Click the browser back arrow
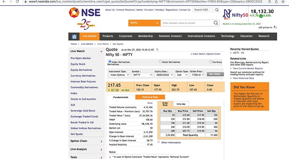The width and height of the screenshot is (289, 159). click(x=4, y=2)
